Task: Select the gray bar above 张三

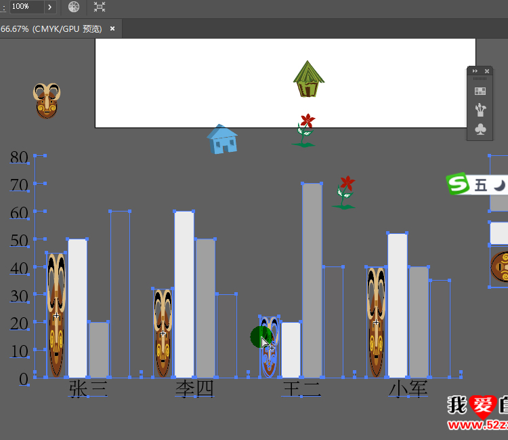Action: 99,350
